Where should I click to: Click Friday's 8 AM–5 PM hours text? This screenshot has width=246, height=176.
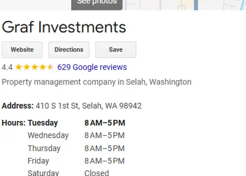coord(105,161)
